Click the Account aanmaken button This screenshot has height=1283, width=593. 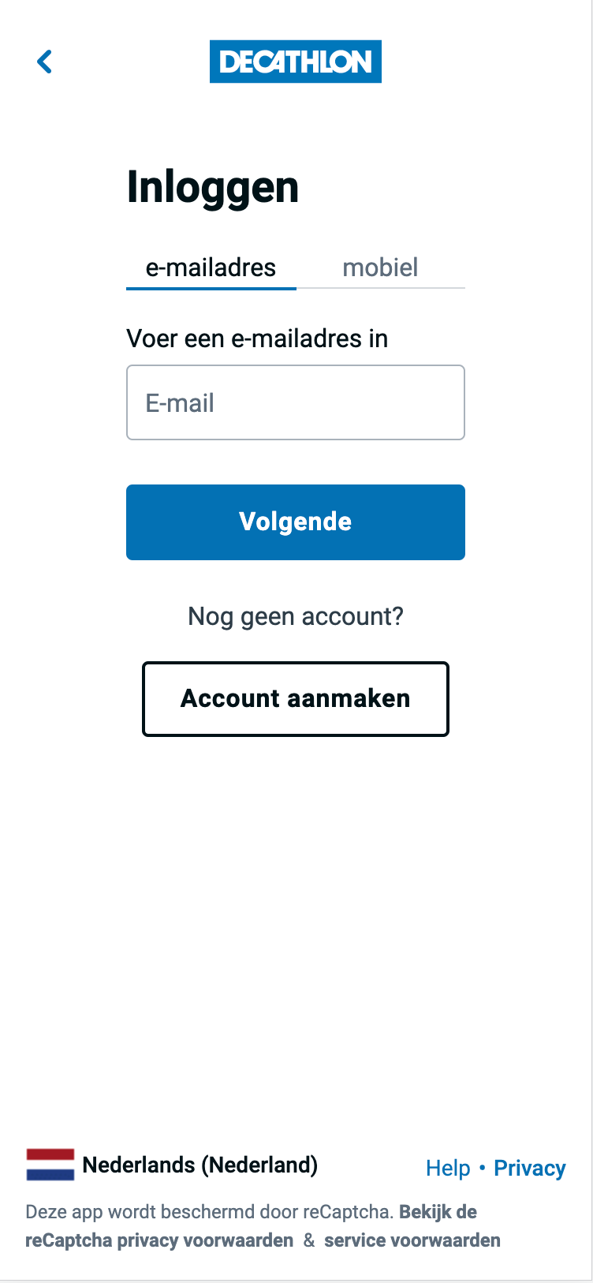point(296,699)
